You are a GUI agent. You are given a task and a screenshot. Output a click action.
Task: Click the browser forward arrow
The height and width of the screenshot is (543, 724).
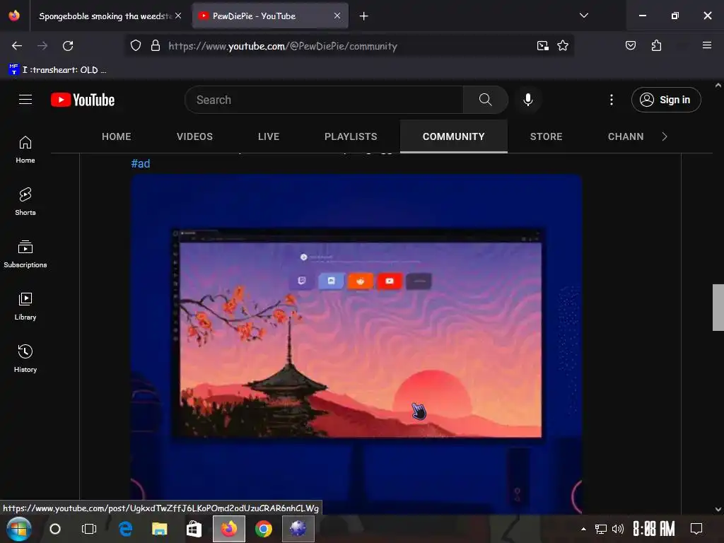click(x=42, y=46)
